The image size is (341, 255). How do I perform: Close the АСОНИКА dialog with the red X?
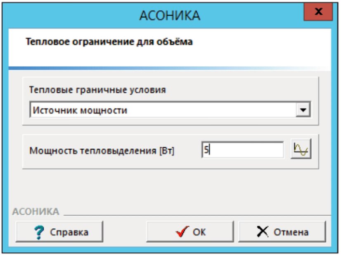(x=318, y=12)
